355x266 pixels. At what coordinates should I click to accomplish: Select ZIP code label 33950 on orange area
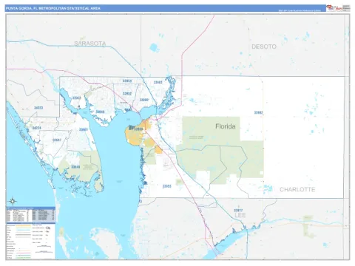pyautogui.click(x=138, y=129)
